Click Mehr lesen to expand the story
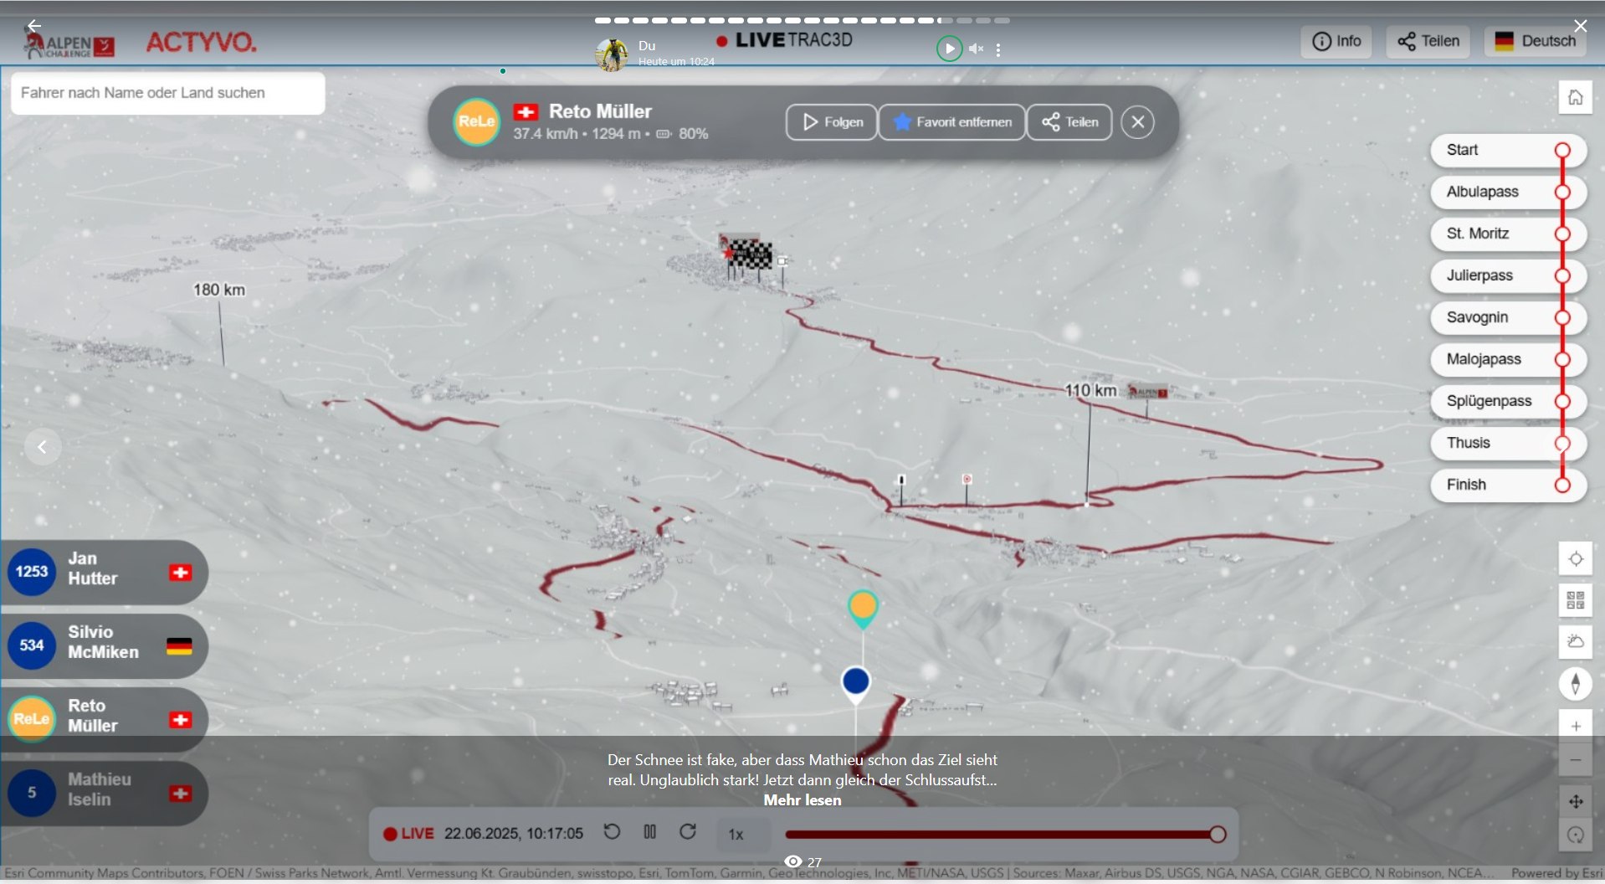Image resolution: width=1605 pixels, height=884 pixels. tap(802, 800)
